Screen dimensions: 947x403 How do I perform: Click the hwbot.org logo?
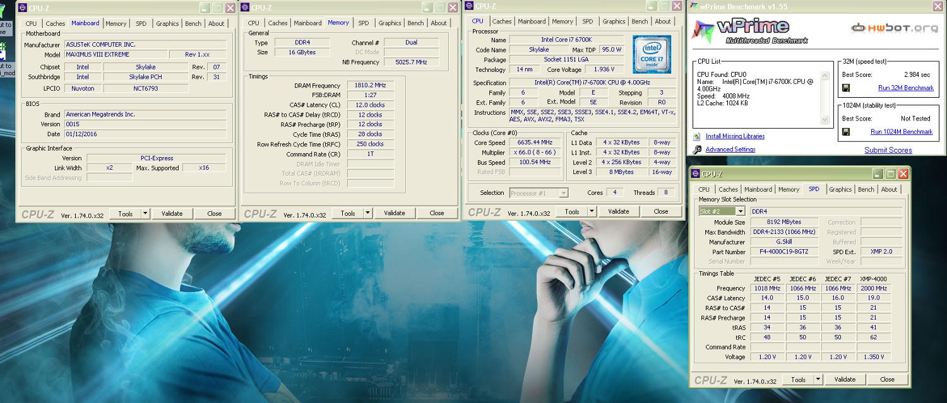pyautogui.click(x=895, y=28)
